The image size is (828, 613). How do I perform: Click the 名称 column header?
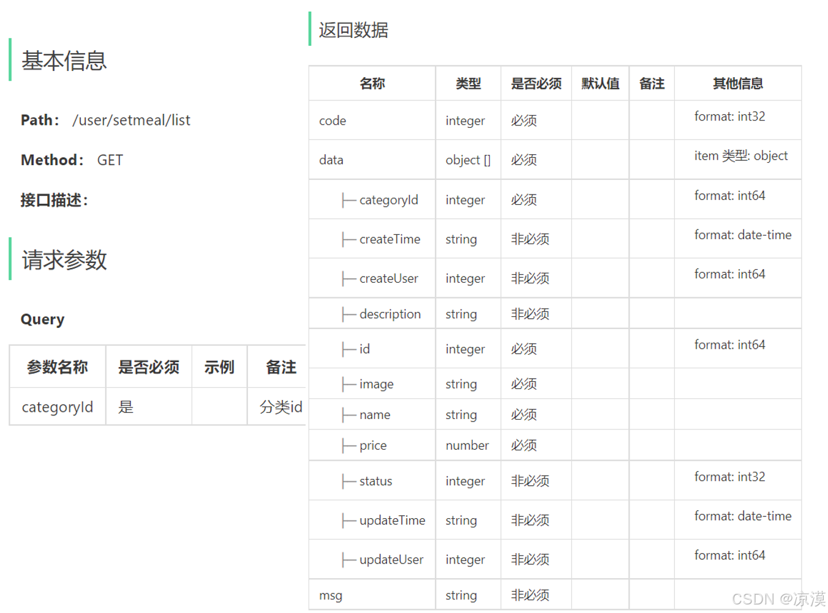pos(372,83)
